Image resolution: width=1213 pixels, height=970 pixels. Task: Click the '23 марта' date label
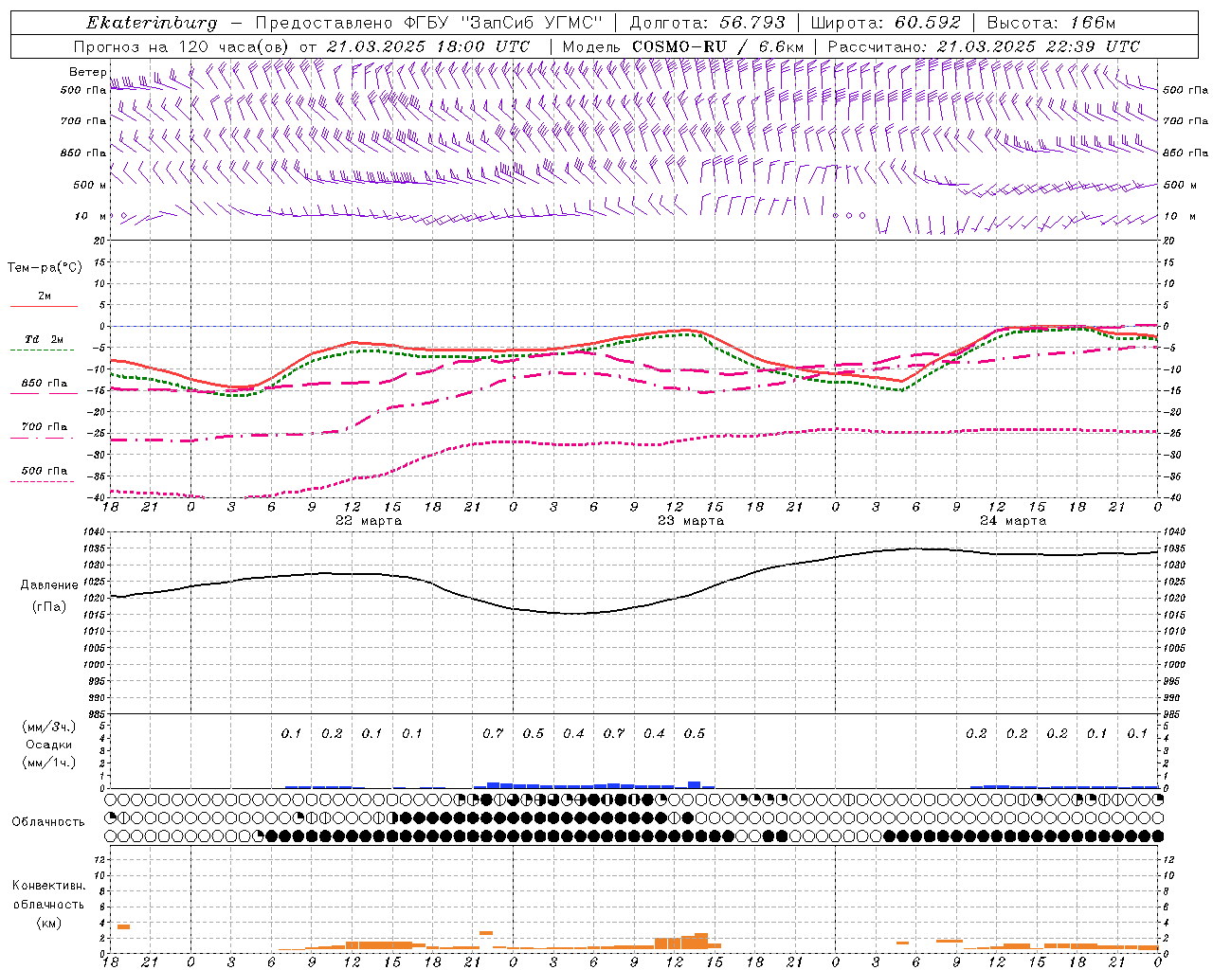click(691, 521)
